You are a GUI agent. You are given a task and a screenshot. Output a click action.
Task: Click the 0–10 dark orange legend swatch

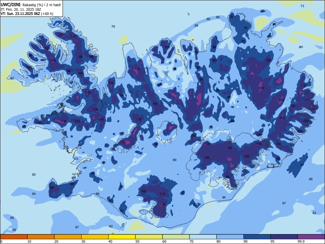pos(14,237)
